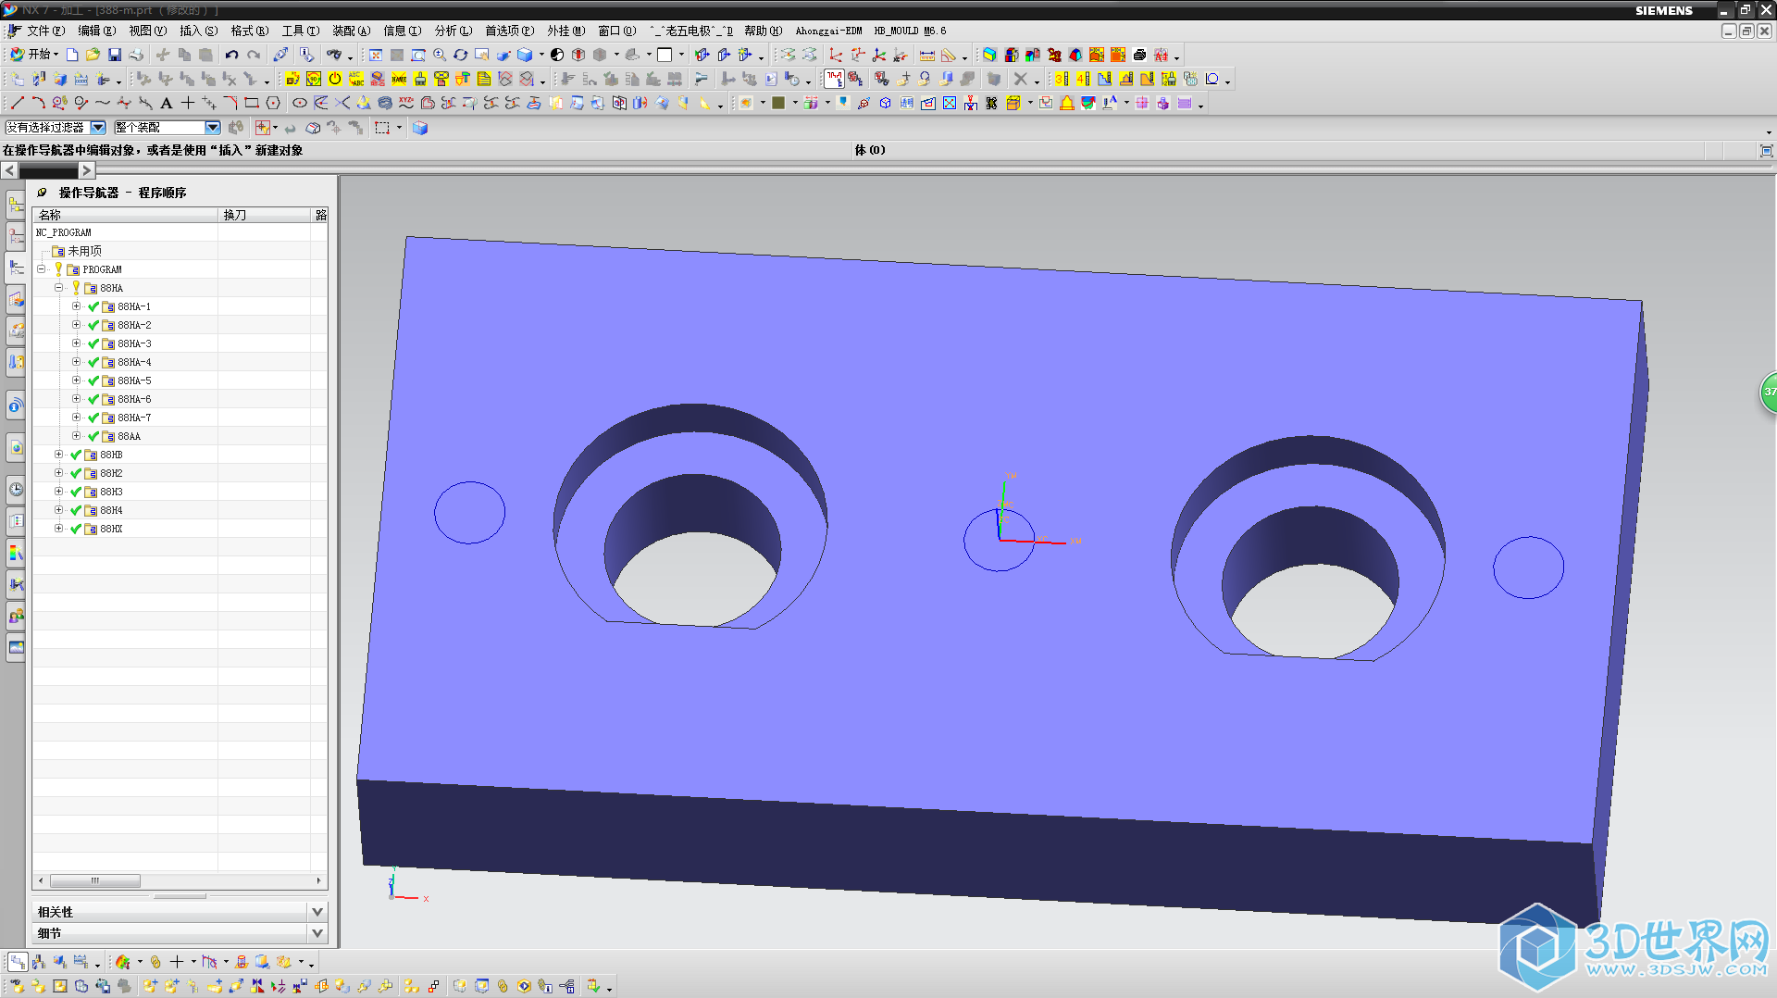Click the Open file folder icon

tap(93, 55)
